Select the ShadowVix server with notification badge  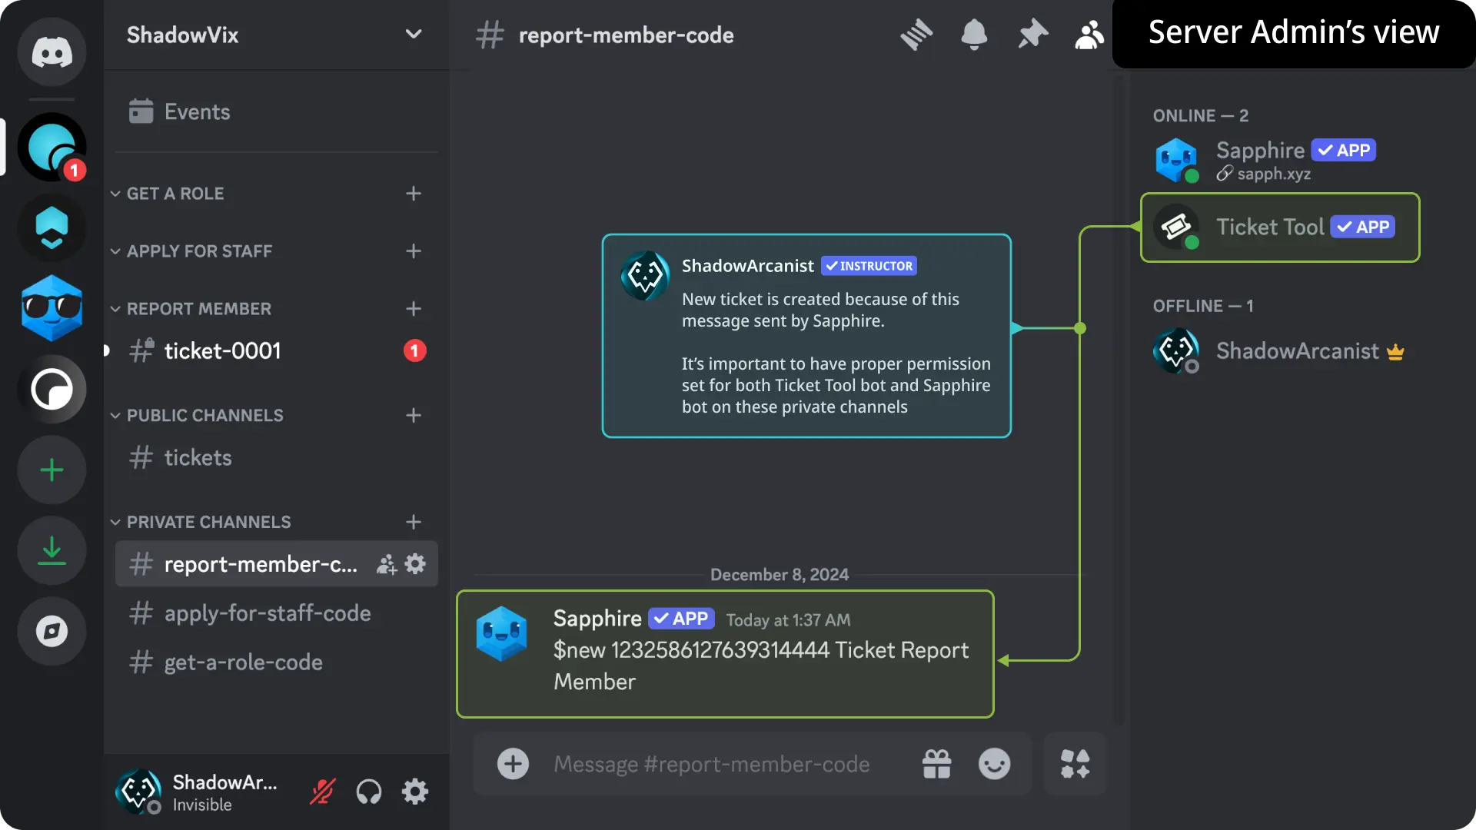pos(52,148)
